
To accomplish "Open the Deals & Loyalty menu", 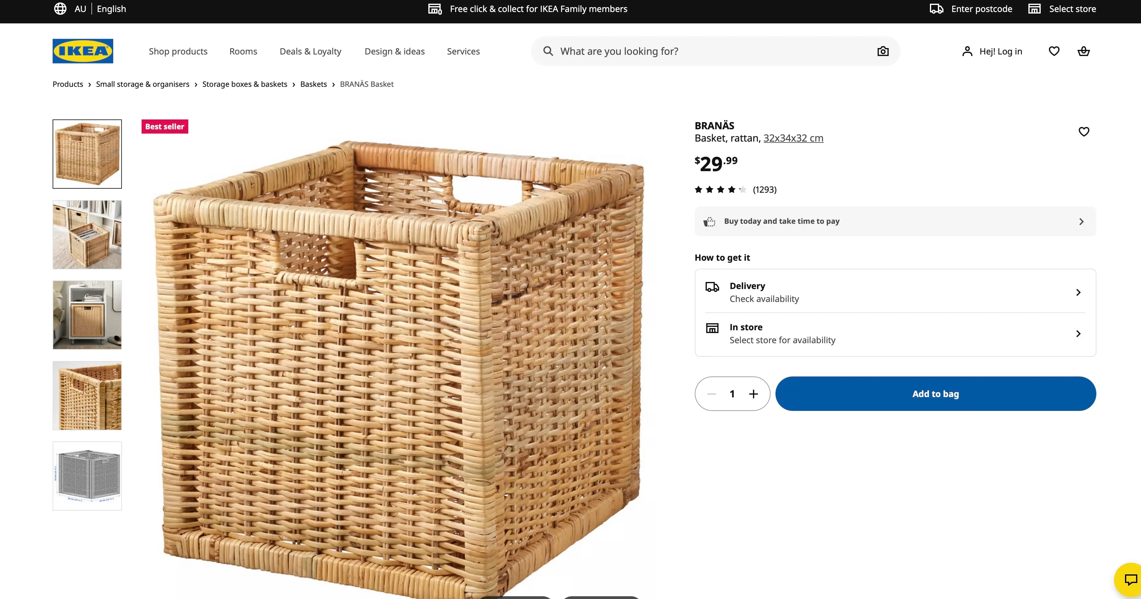I will point(310,51).
